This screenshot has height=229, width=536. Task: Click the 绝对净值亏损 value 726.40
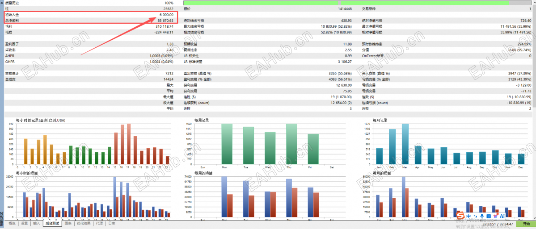[525, 21]
